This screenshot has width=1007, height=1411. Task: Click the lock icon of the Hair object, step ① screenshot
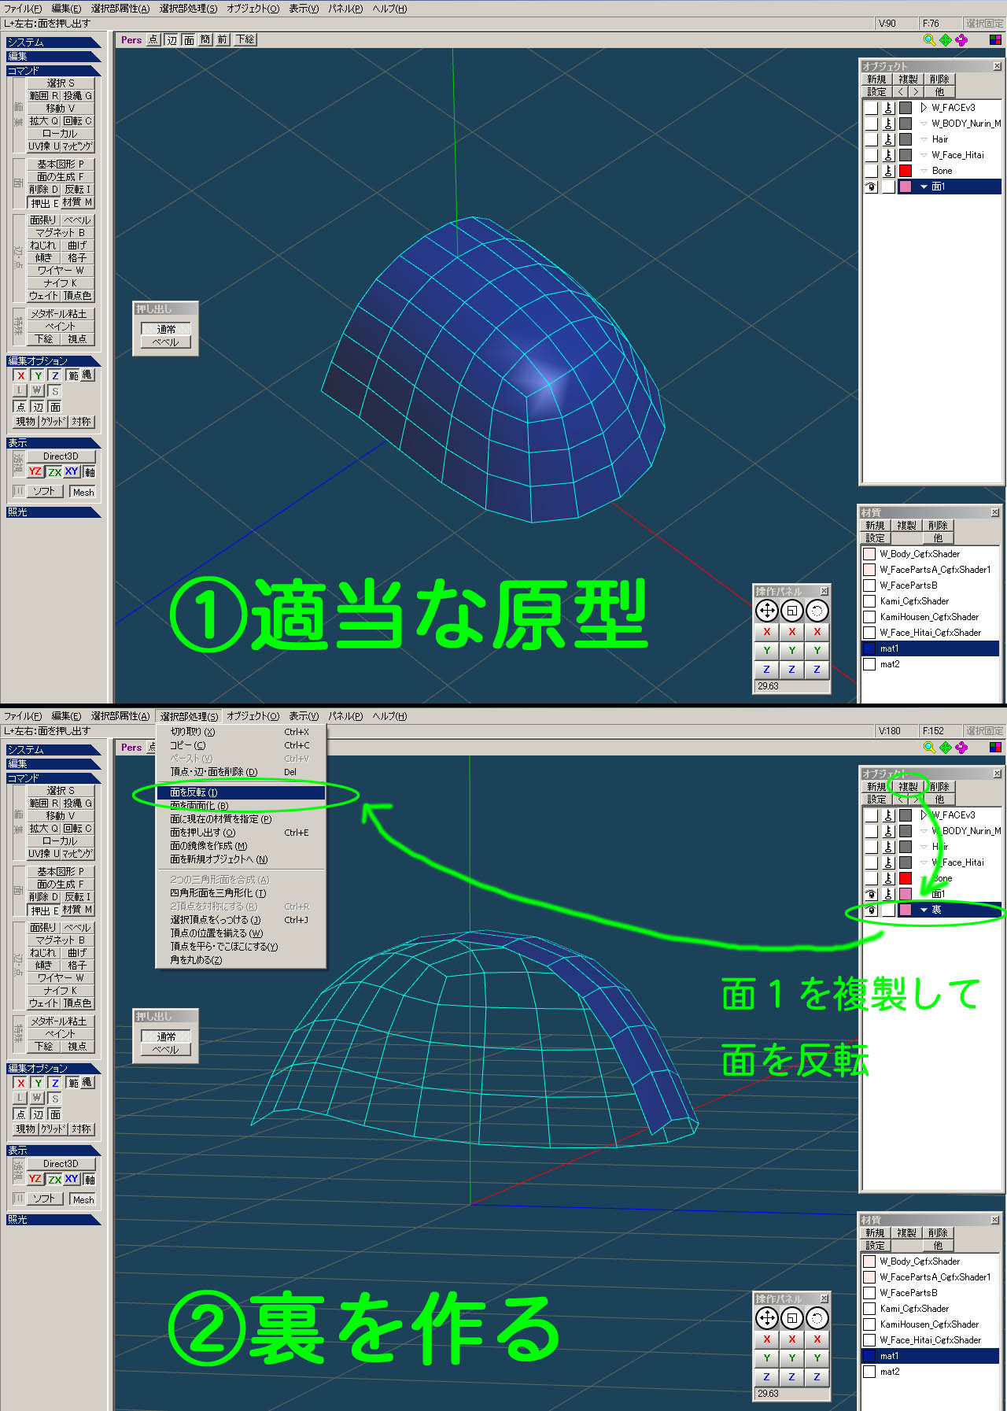click(888, 139)
